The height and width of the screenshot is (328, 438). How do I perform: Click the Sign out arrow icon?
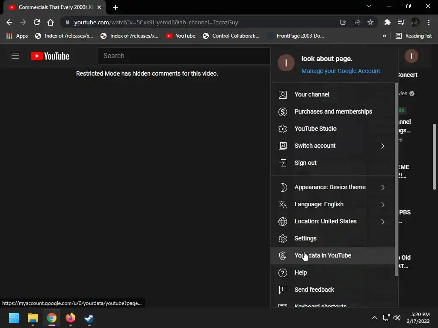(x=282, y=163)
